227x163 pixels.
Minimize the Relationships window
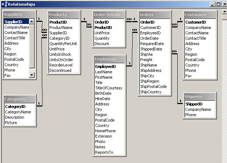(213, 4)
